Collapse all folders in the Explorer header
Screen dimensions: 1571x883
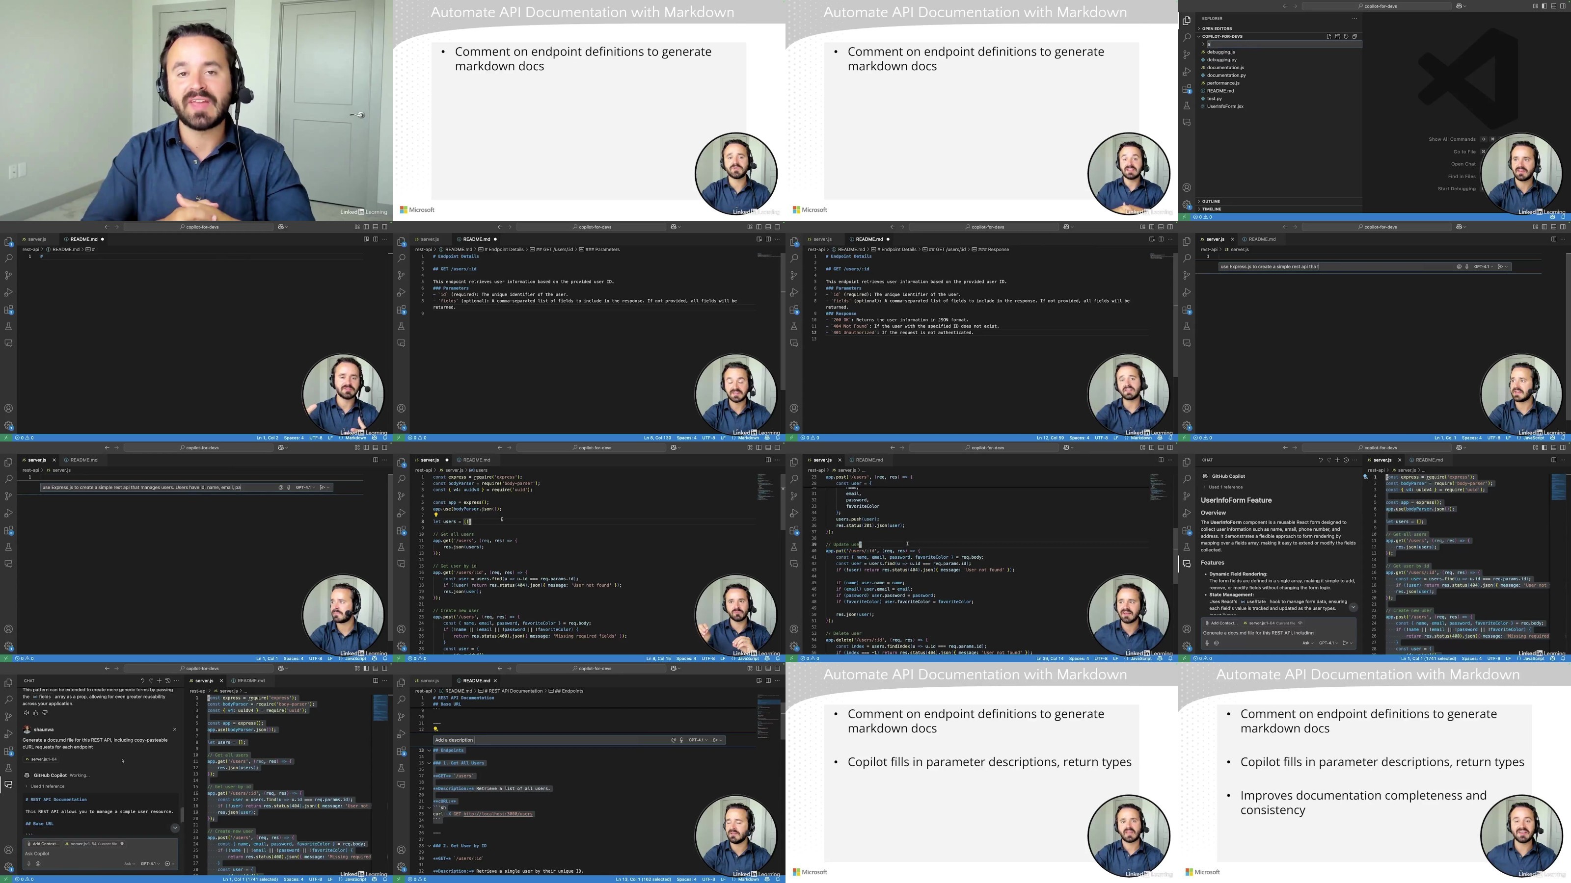click(x=1354, y=37)
